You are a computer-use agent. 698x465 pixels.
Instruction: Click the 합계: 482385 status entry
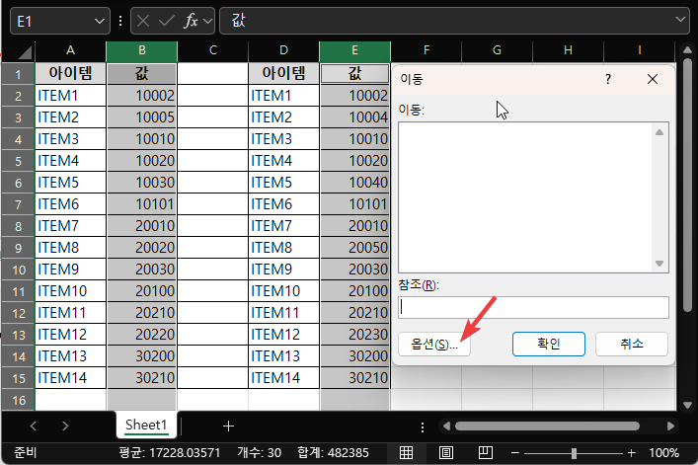tap(333, 453)
